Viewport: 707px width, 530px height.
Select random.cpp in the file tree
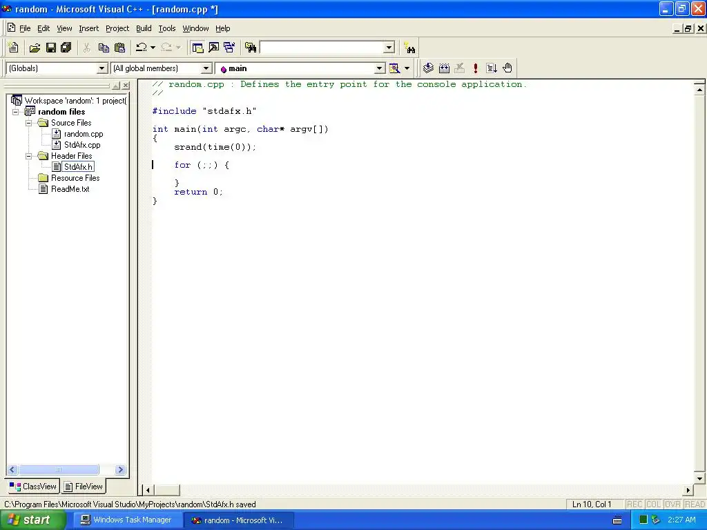click(x=84, y=134)
